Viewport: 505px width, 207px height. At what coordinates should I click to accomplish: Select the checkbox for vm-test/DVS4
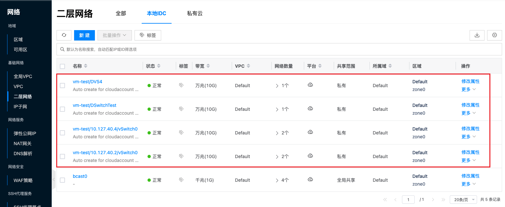62,86
